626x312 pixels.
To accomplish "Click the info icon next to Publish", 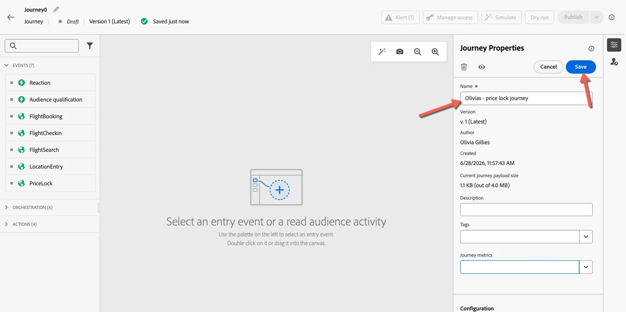I will pos(612,17).
